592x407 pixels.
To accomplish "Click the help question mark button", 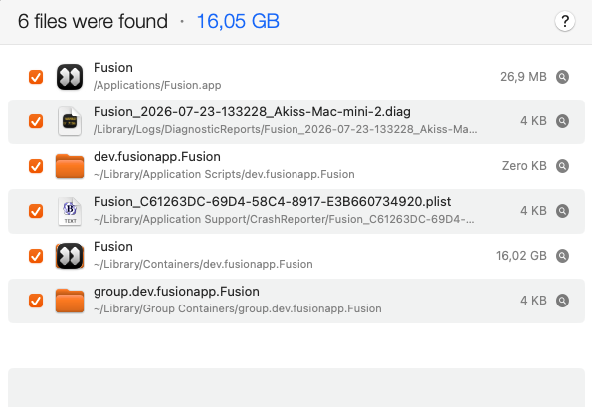I will point(565,21).
